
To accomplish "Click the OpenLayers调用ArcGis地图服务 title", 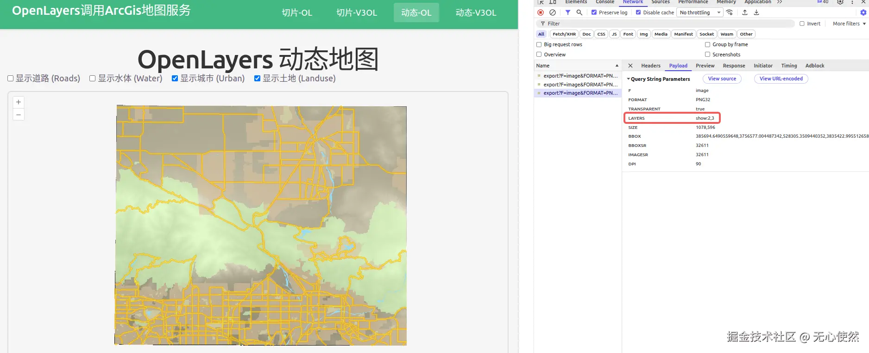I will pos(101,11).
